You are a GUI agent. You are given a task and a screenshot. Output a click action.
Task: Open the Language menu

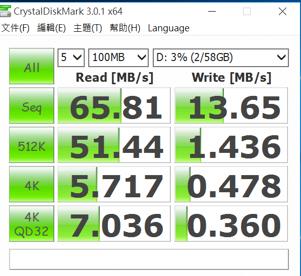(168, 28)
